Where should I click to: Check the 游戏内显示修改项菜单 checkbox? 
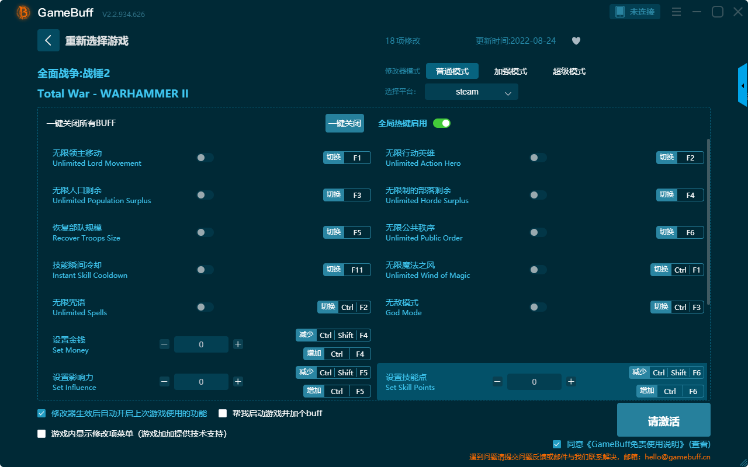41,433
